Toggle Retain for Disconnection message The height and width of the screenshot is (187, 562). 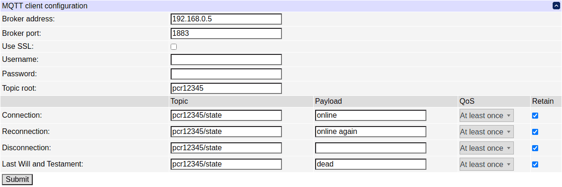coord(535,148)
